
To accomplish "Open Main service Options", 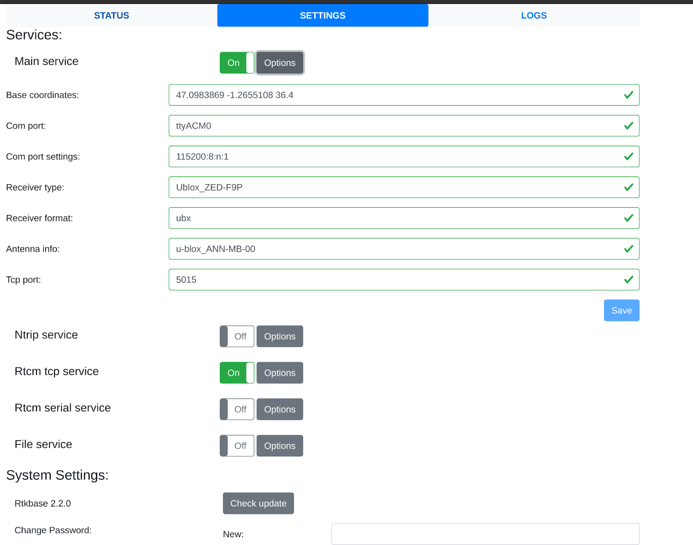I will [280, 63].
